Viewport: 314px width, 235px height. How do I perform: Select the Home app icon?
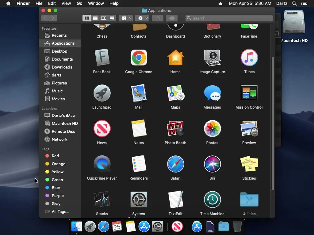175,58
